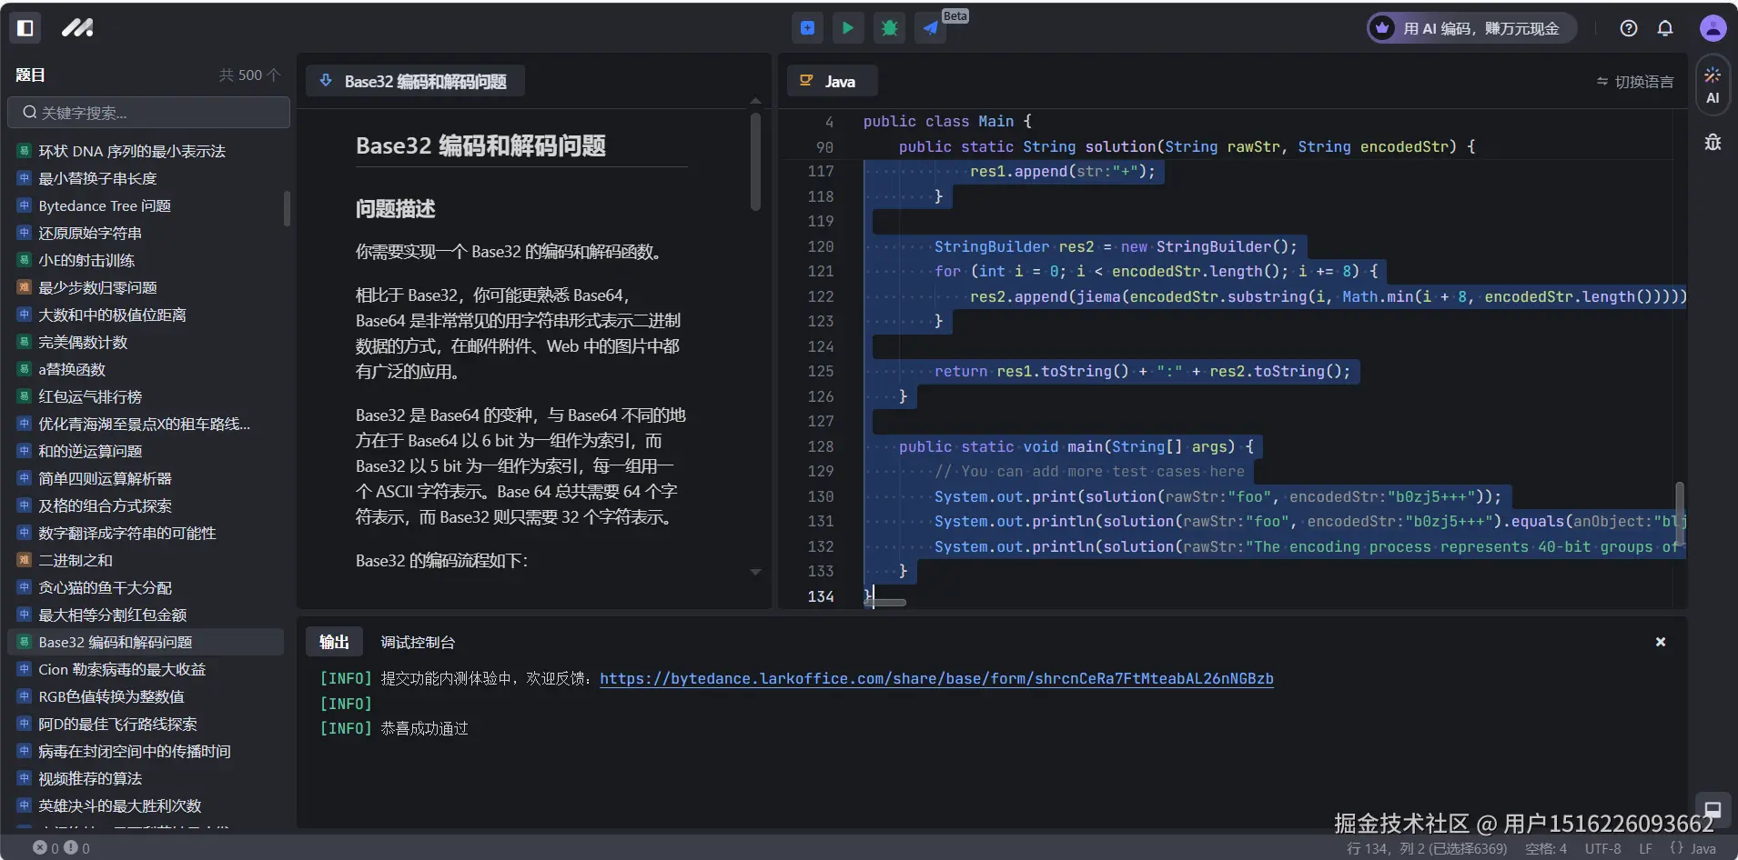Start debugging with the bug icon
This screenshot has height=860, width=1738.
point(889,28)
